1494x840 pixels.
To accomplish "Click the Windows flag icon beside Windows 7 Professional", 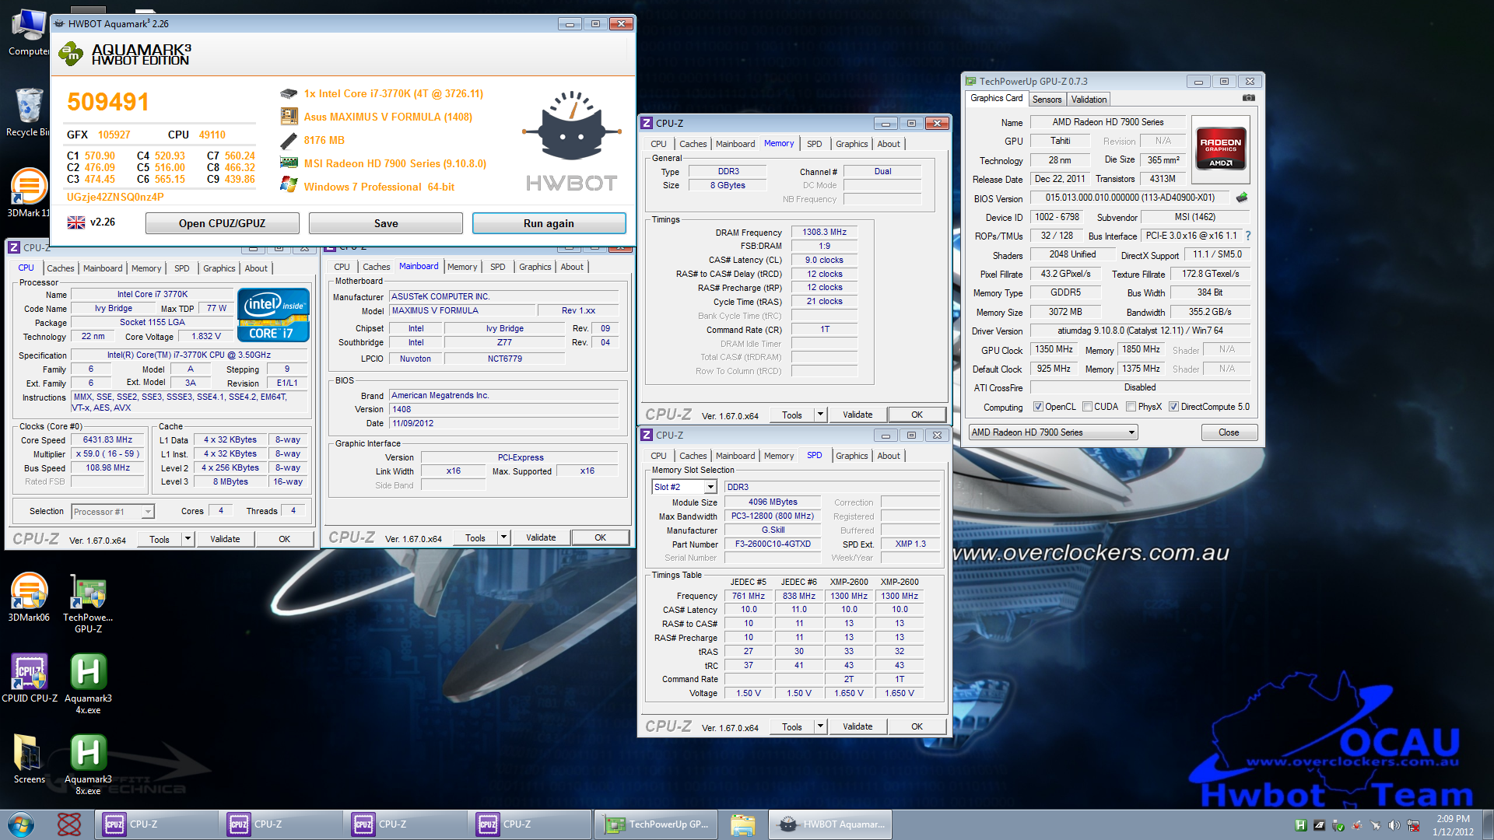I will pyautogui.click(x=289, y=186).
